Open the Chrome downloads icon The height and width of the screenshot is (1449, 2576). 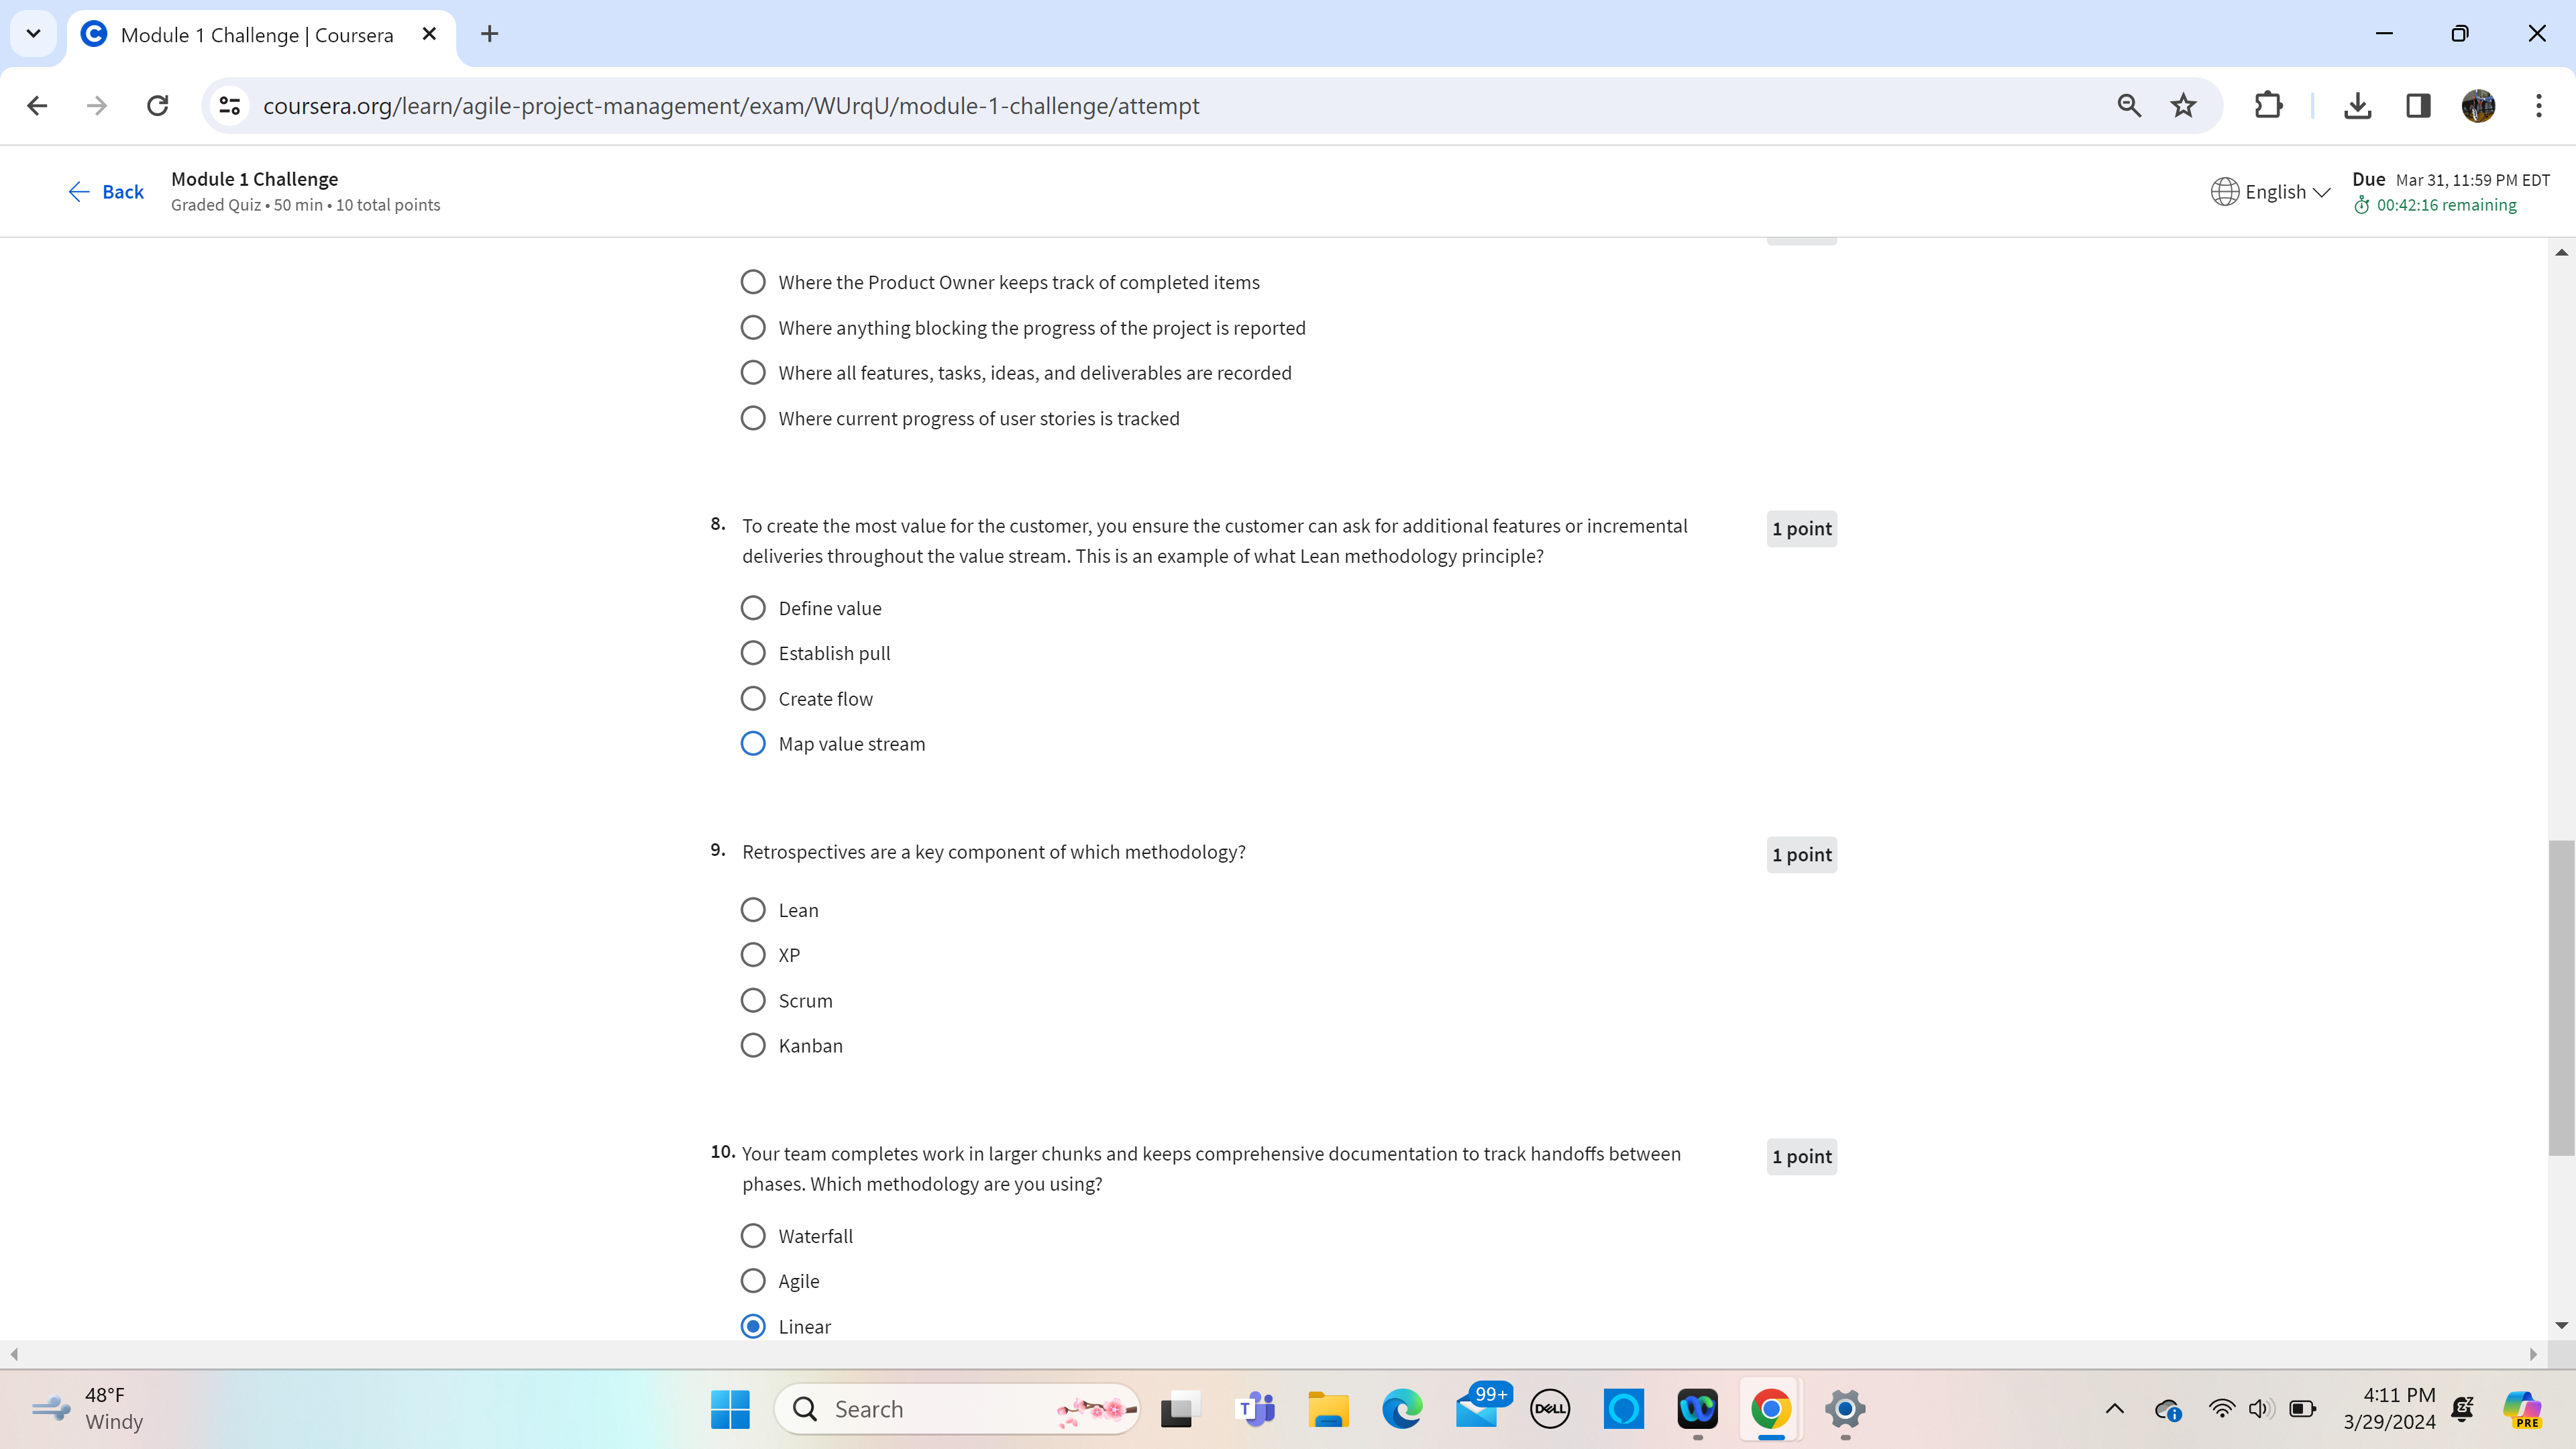point(2357,106)
